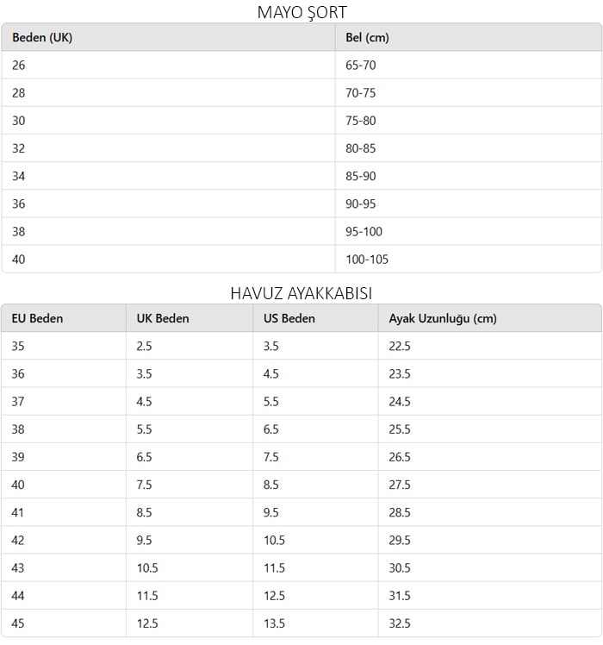Select US size 13.5 cell
The image size is (603, 645).
tap(274, 623)
